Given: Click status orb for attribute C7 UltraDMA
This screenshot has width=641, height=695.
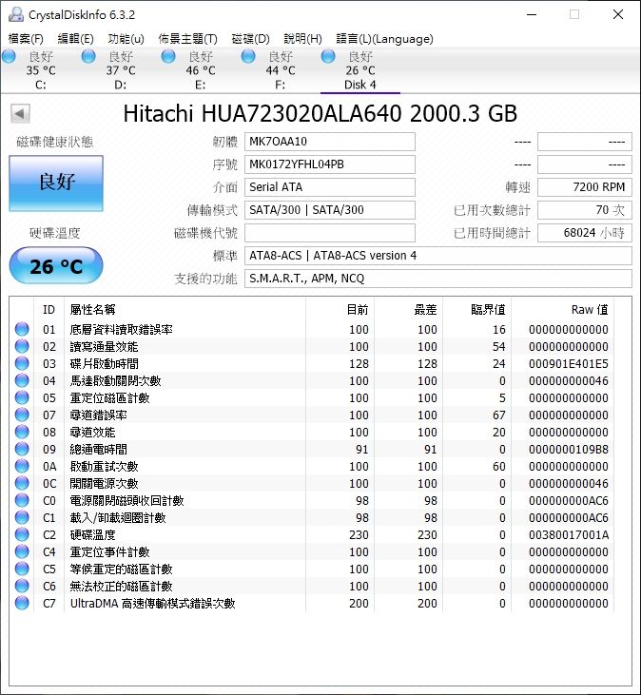Looking at the screenshot, I should pos(22,604).
